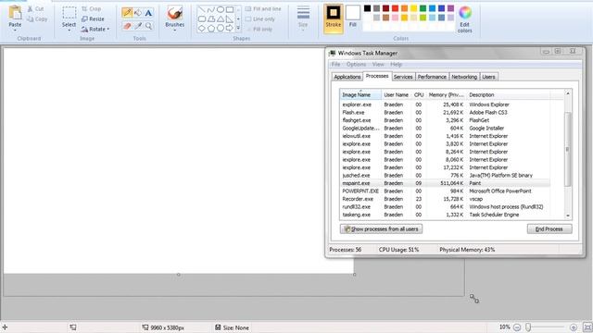Switch to the Performance tab
This screenshot has width=593, height=333.
[432, 77]
